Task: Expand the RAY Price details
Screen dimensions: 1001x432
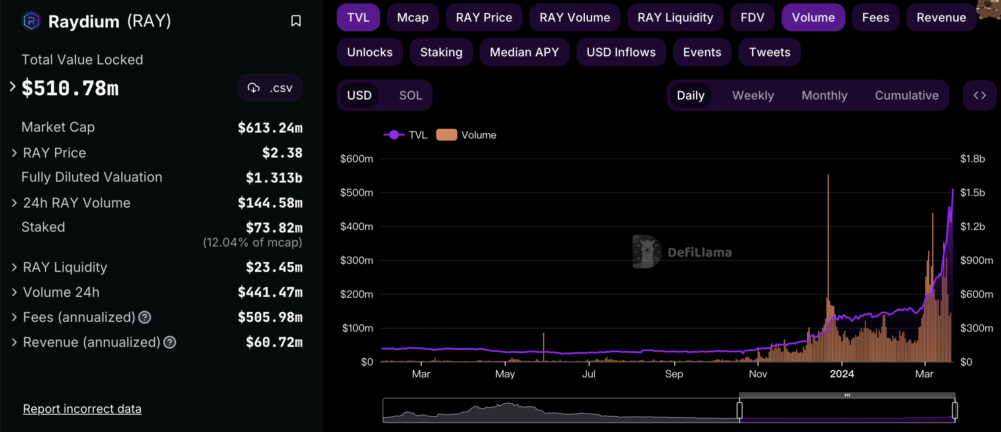Action: (x=13, y=152)
